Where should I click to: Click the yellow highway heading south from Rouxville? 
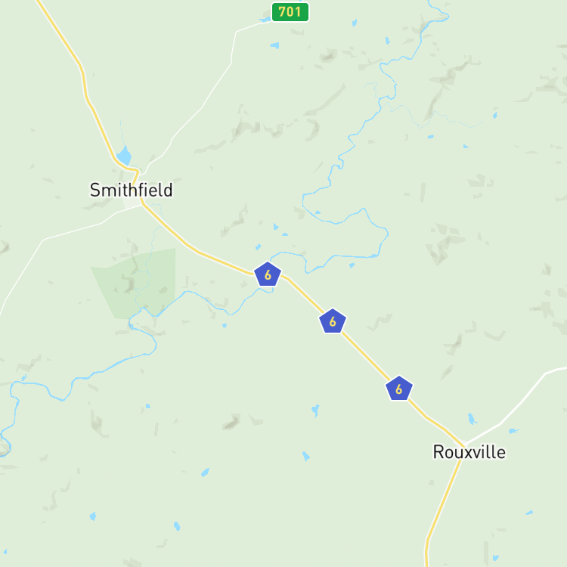(442, 507)
